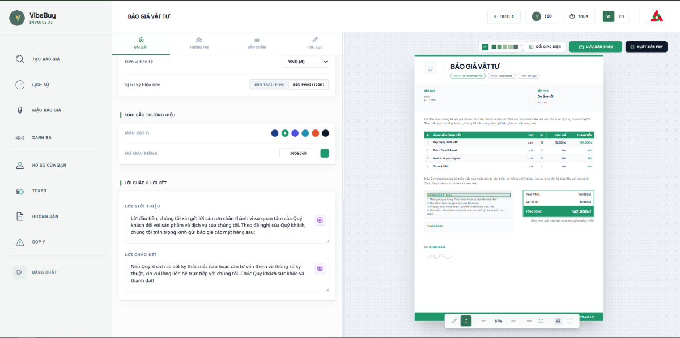The image size is (680, 338).
Task: Zoom in with the plus icon
Action: [x=513, y=321]
